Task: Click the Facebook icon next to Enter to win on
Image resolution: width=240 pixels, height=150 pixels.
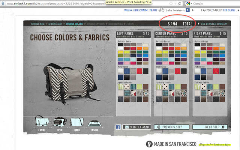Action: [x=187, y=10]
